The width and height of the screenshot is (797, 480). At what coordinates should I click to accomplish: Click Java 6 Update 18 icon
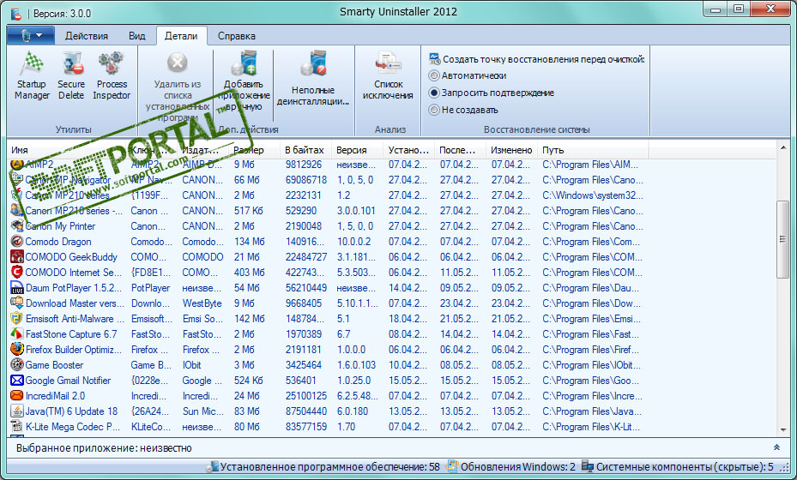click(x=17, y=411)
